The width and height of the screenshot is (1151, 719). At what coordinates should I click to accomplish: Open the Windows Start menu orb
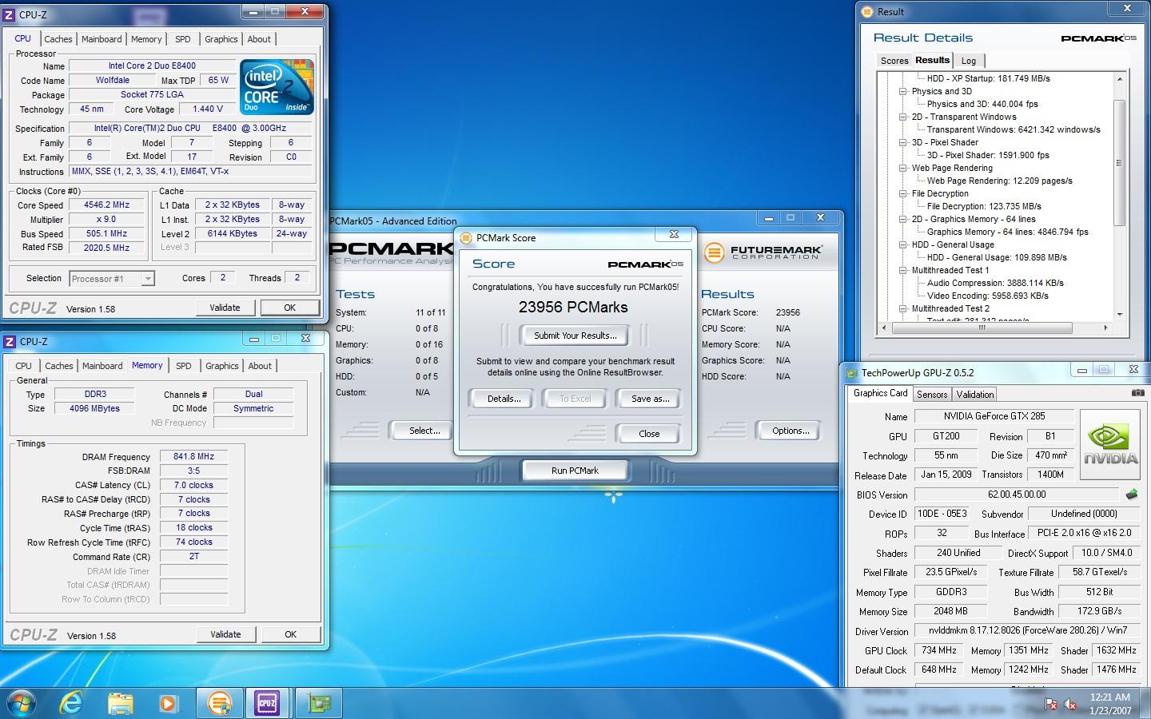coord(22,703)
